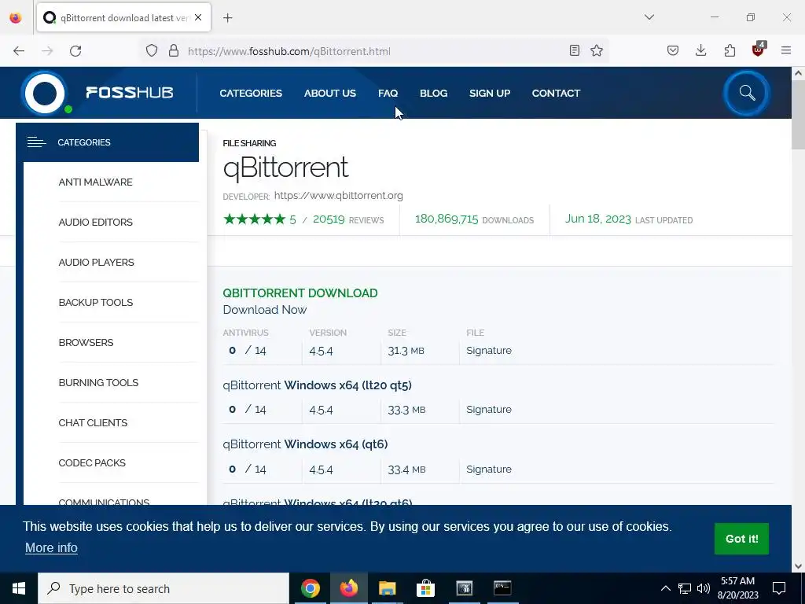805x604 pixels.
Task: Open a new browser tab
Action: (x=227, y=18)
